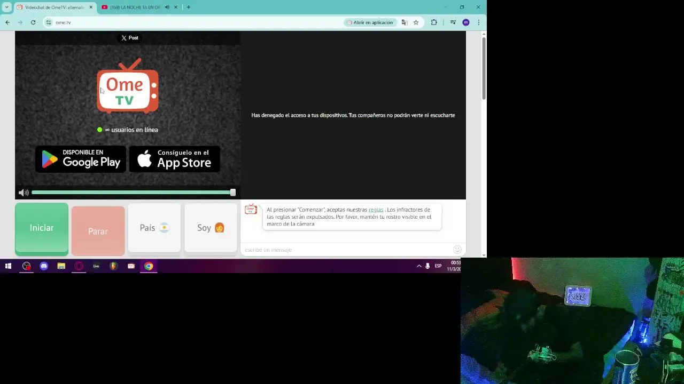Screen dimensions: 684x384
Task: Click the X Post button
Action: 129,38
